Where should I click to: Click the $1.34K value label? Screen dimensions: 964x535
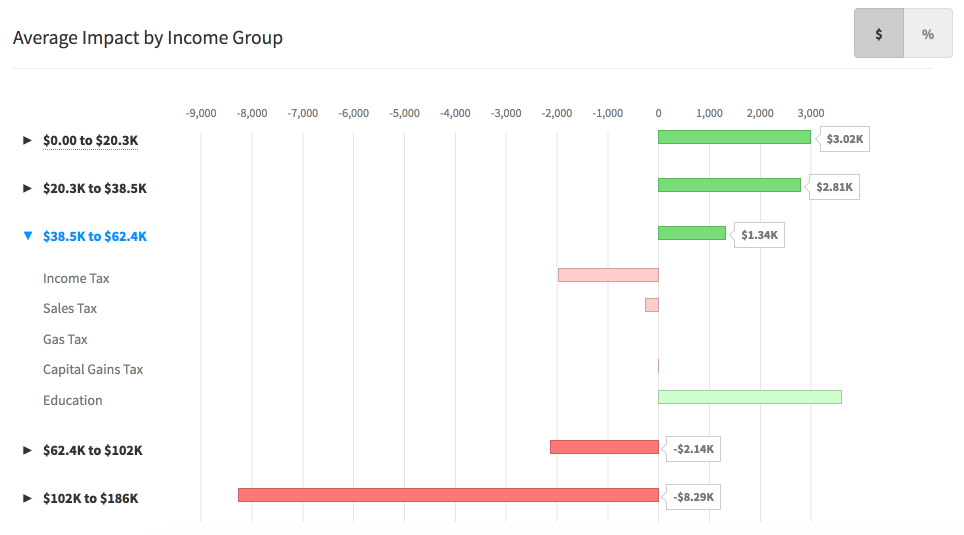point(759,235)
